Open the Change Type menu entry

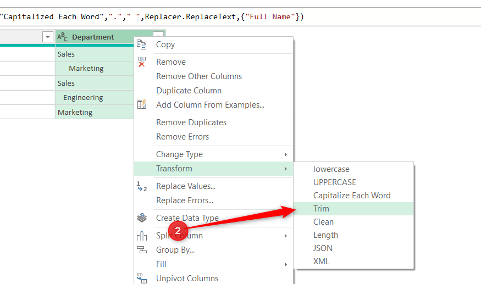pyautogui.click(x=214, y=154)
